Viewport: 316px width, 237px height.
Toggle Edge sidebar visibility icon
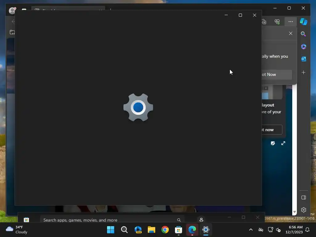click(x=304, y=197)
